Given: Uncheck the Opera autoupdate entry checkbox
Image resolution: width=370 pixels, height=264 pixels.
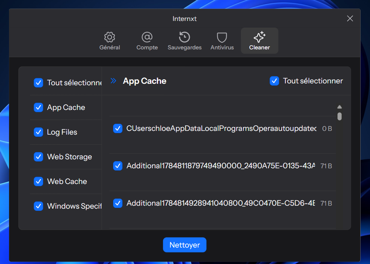Looking at the screenshot, I should point(118,129).
